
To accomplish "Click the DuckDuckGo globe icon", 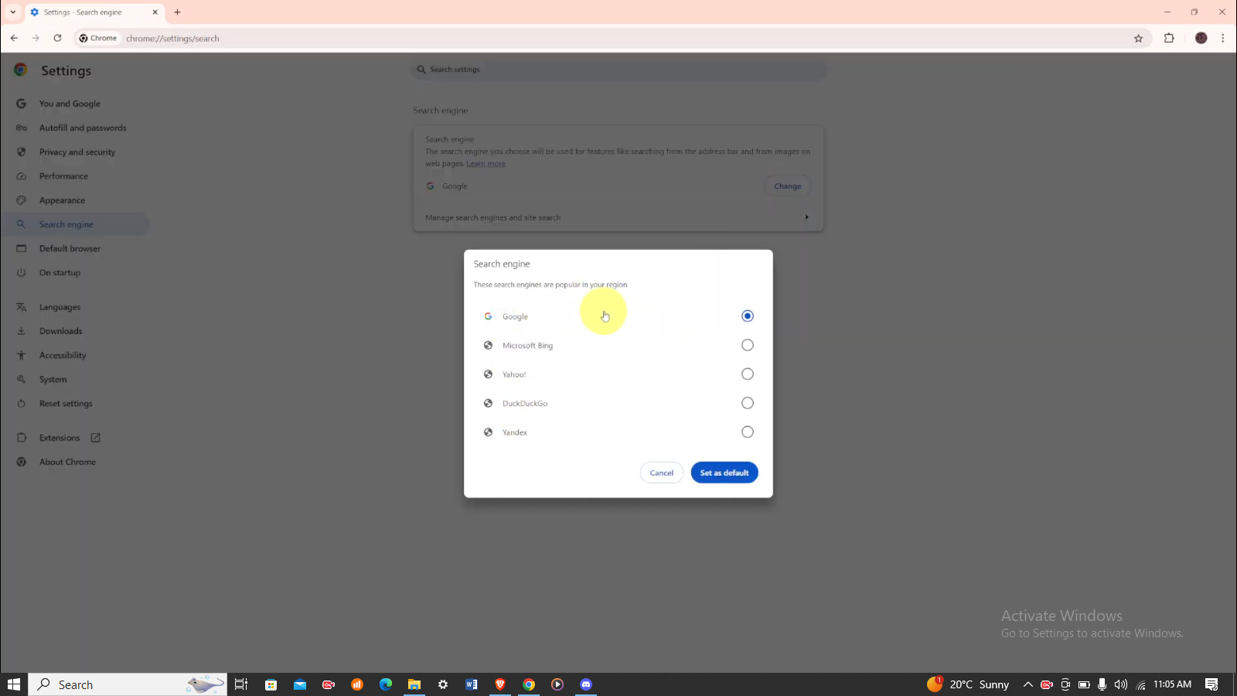I will (488, 403).
